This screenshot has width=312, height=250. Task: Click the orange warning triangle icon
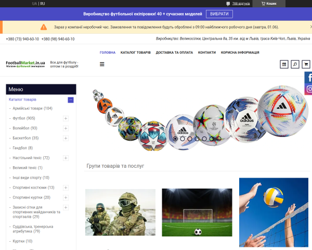44,27
